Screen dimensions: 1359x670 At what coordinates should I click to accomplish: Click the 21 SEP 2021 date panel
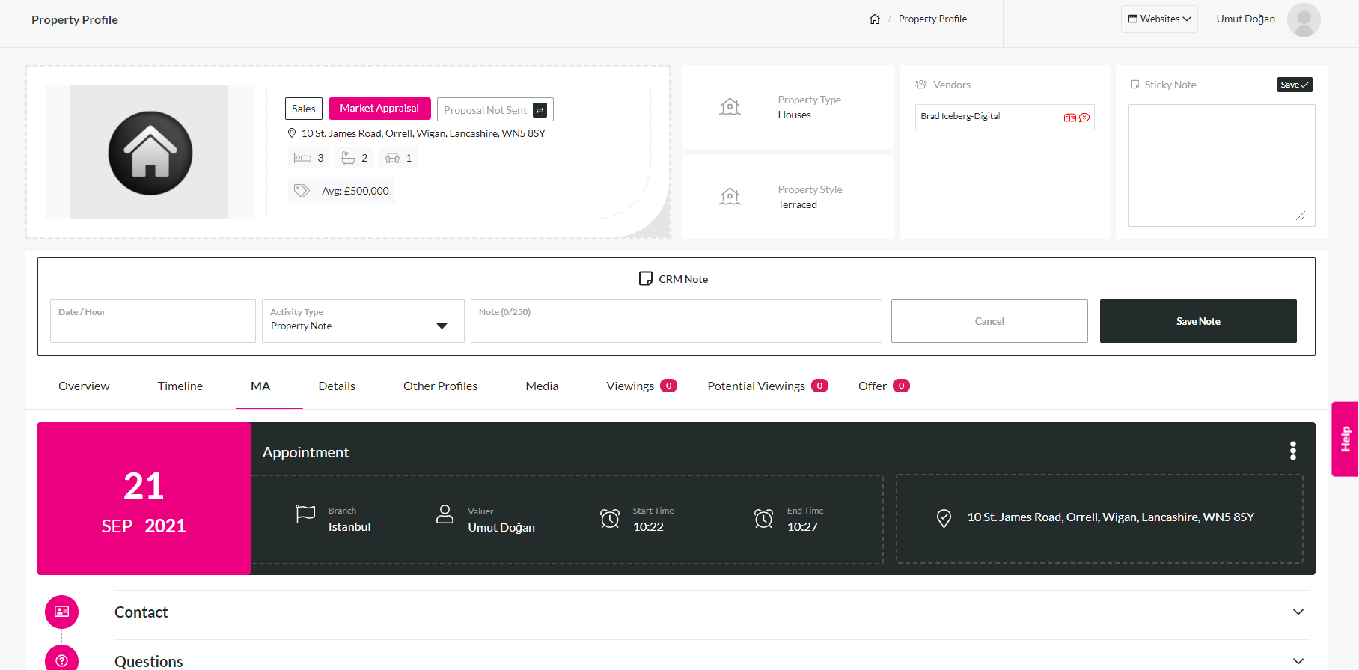pyautogui.click(x=144, y=499)
